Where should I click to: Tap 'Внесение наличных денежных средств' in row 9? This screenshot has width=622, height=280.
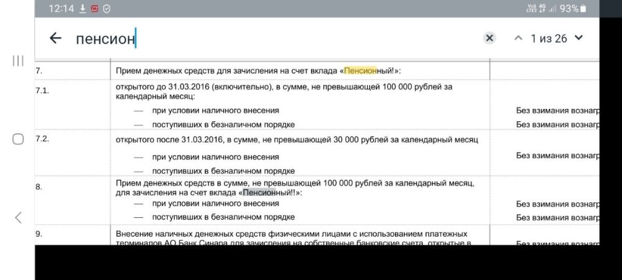(x=190, y=234)
